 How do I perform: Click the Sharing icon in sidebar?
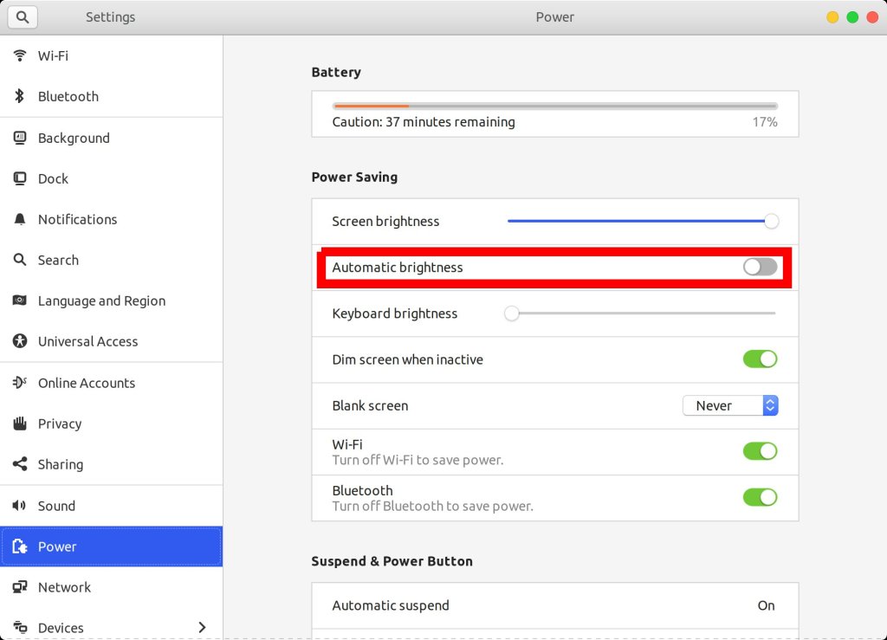pos(20,464)
